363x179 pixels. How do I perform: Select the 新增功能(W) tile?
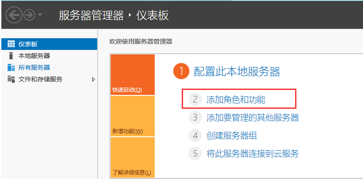[133, 116]
